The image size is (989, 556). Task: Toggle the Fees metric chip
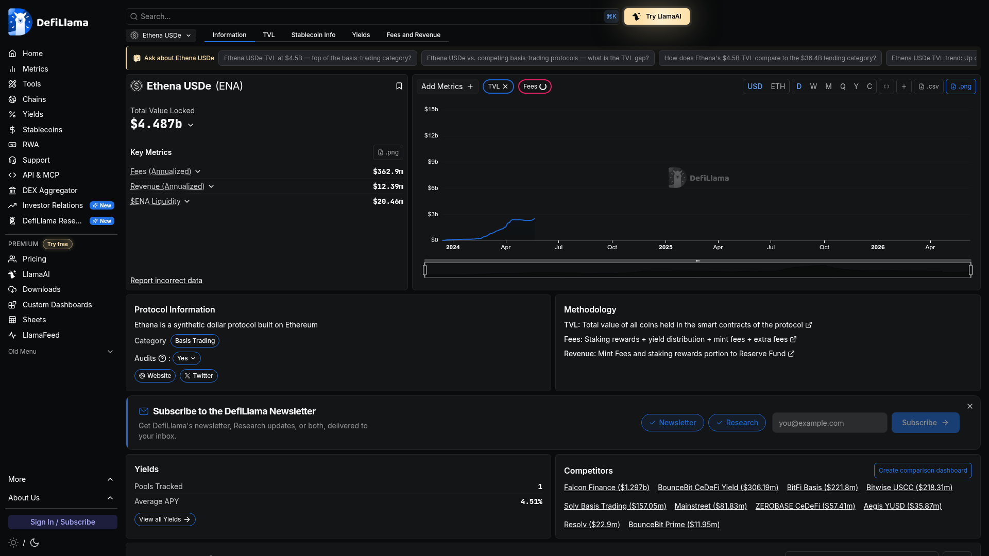point(535,86)
